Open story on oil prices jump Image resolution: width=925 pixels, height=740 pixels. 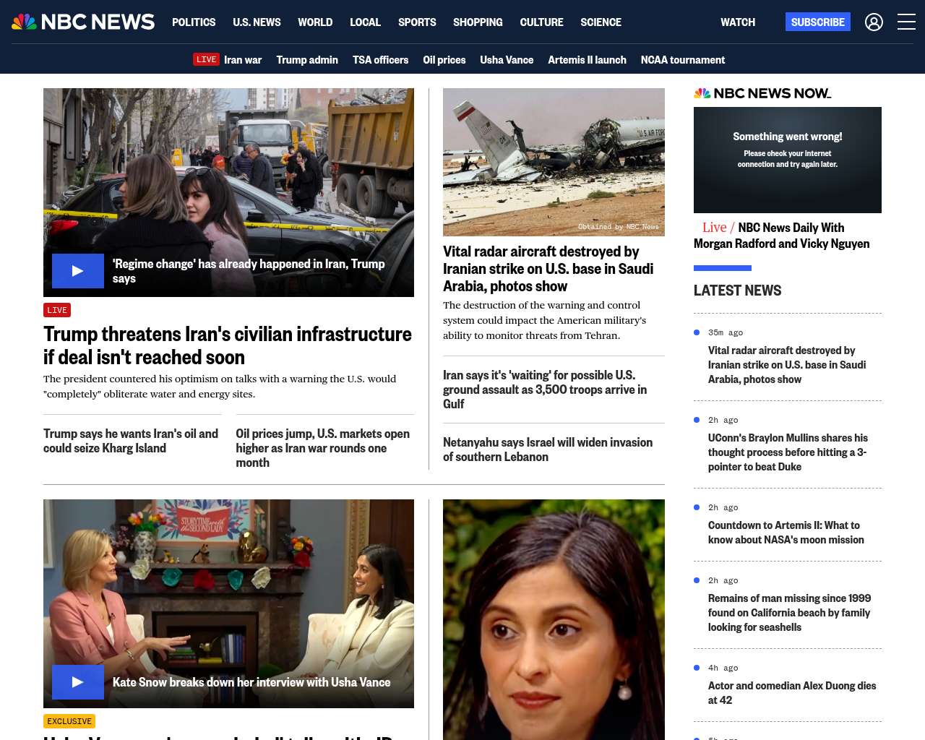pos(323,448)
